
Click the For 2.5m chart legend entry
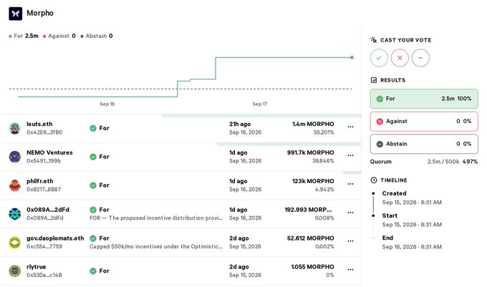click(24, 36)
